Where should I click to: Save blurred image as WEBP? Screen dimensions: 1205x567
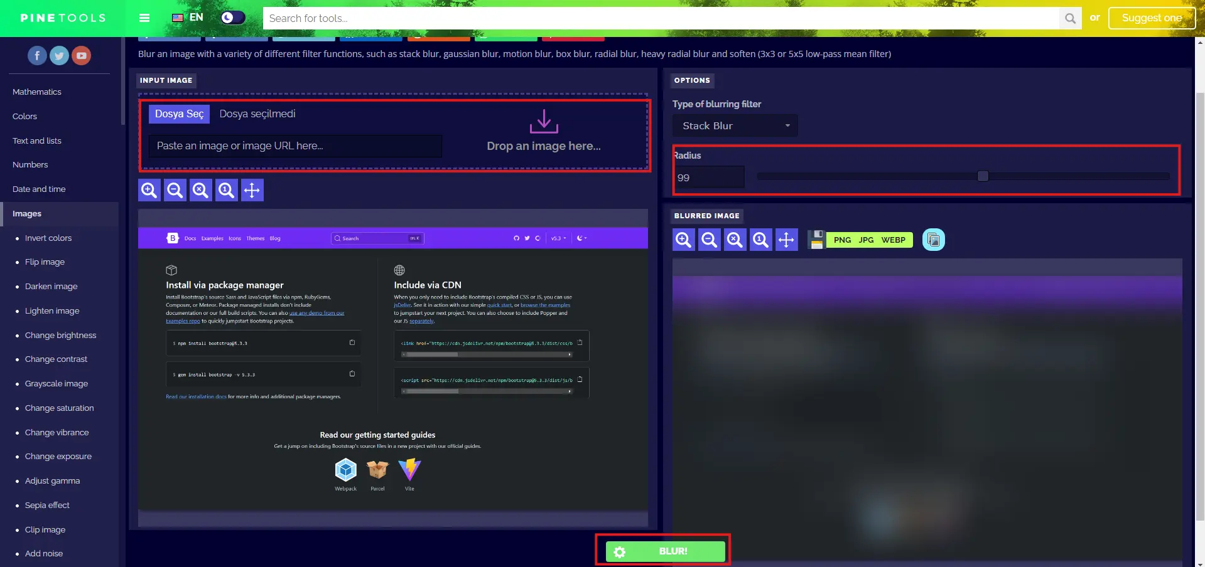[x=893, y=240]
